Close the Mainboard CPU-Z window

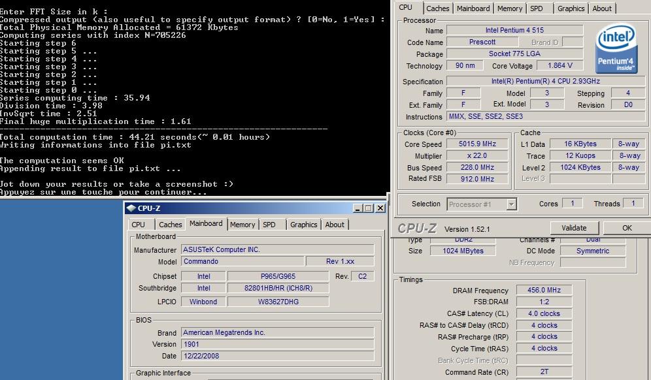[x=380, y=208]
